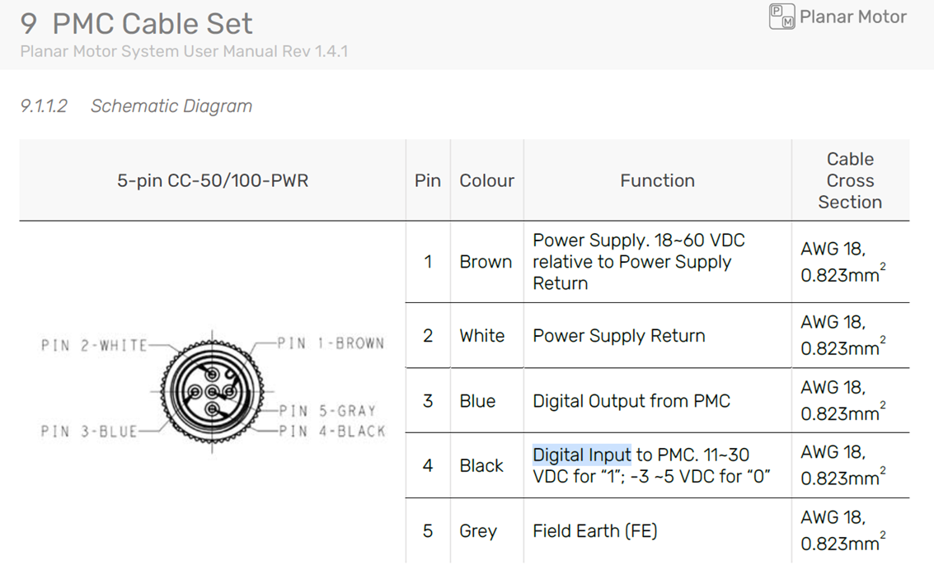Click the "Field Earth (FE)" cell

point(594,531)
